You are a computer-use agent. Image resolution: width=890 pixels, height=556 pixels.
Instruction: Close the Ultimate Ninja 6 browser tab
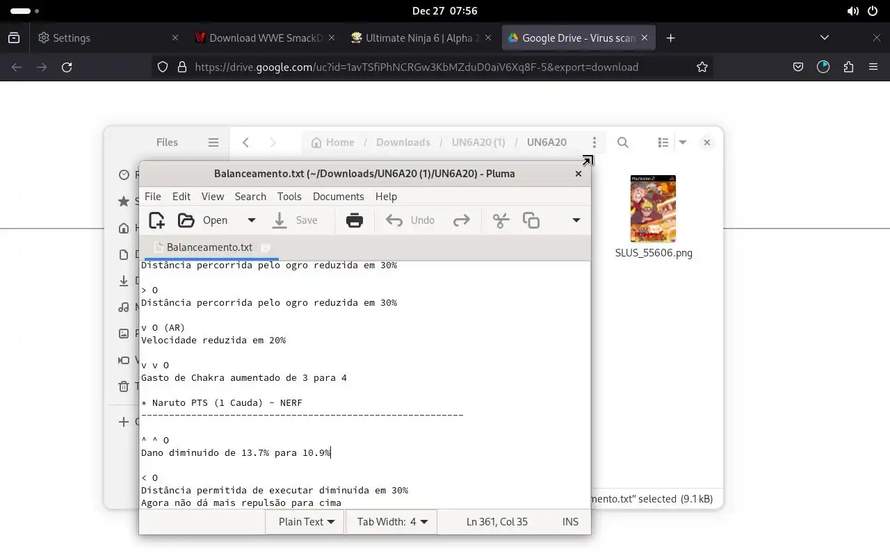(x=488, y=38)
